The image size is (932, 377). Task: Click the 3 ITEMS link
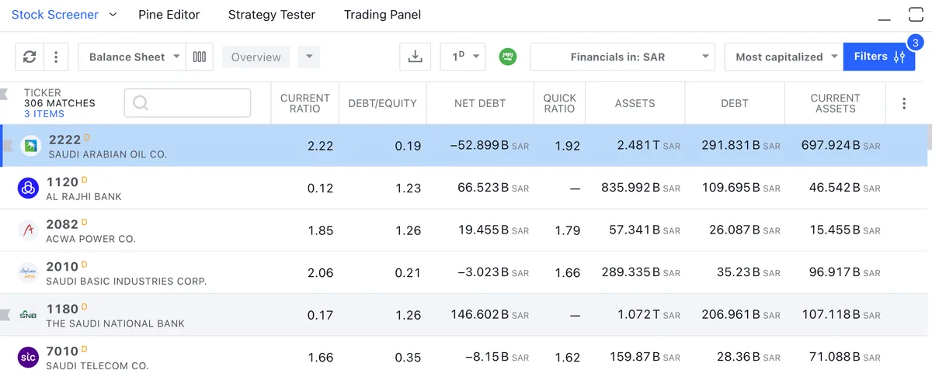(x=44, y=114)
